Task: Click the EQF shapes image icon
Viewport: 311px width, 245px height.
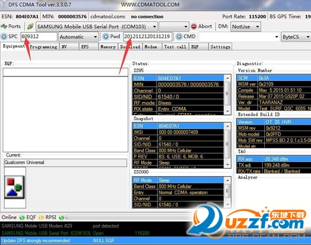Action: 15,187
